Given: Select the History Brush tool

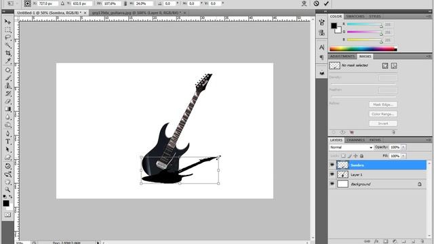Looking at the screenshot, I should pyautogui.click(x=7, y=94).
